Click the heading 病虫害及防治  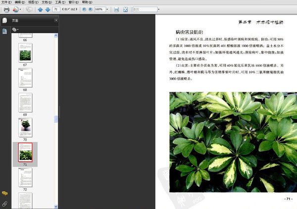tap(189, 32)
